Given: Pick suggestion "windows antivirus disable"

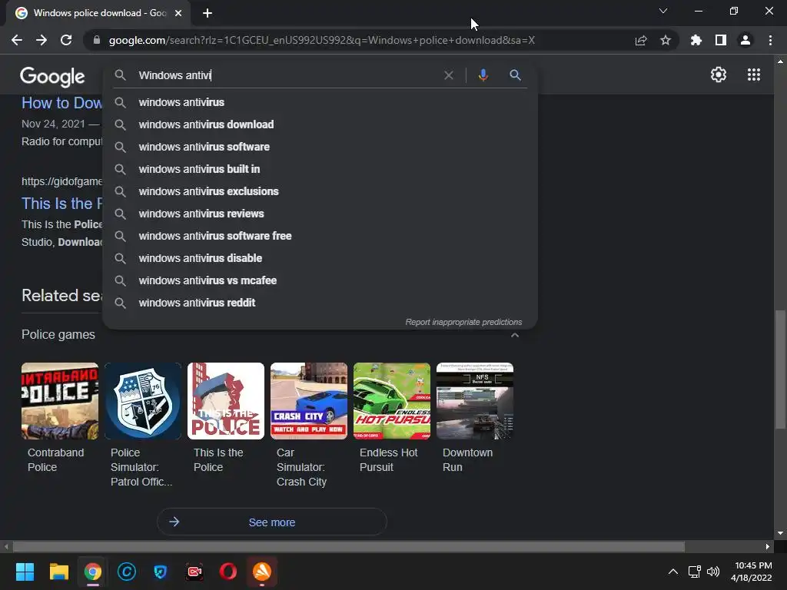Looking at the screenshot, I should (320, 258).
